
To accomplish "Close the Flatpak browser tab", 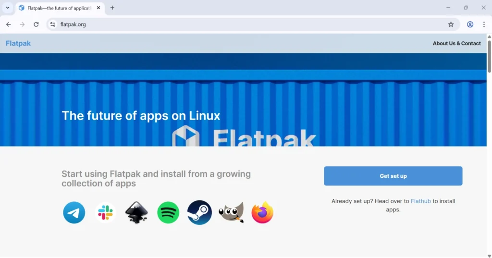I will point(98,8).
